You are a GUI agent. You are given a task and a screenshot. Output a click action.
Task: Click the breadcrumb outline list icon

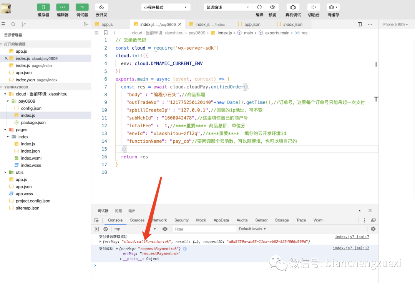96,33
